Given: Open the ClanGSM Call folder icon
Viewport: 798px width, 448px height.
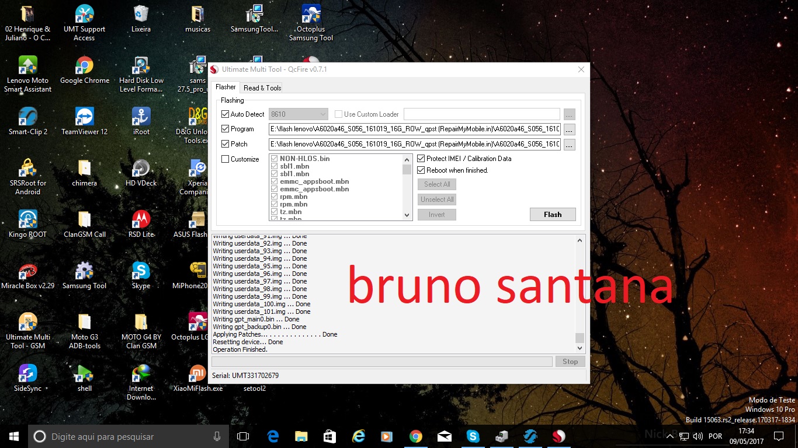Looking at the screenshot, I should tap(85, 225).
